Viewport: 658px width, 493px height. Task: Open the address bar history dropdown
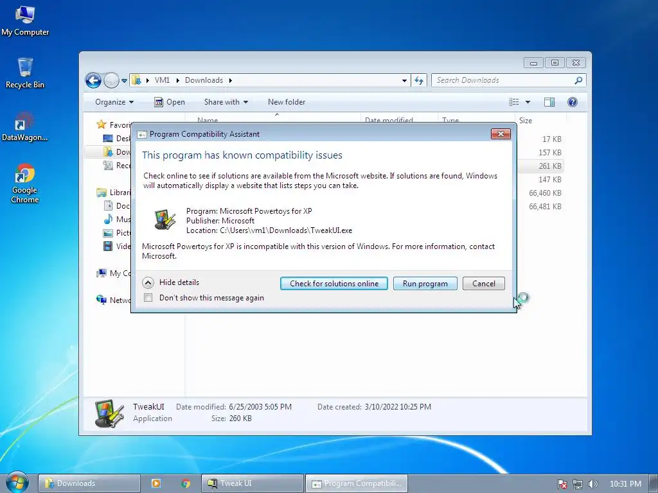point(404,80)
